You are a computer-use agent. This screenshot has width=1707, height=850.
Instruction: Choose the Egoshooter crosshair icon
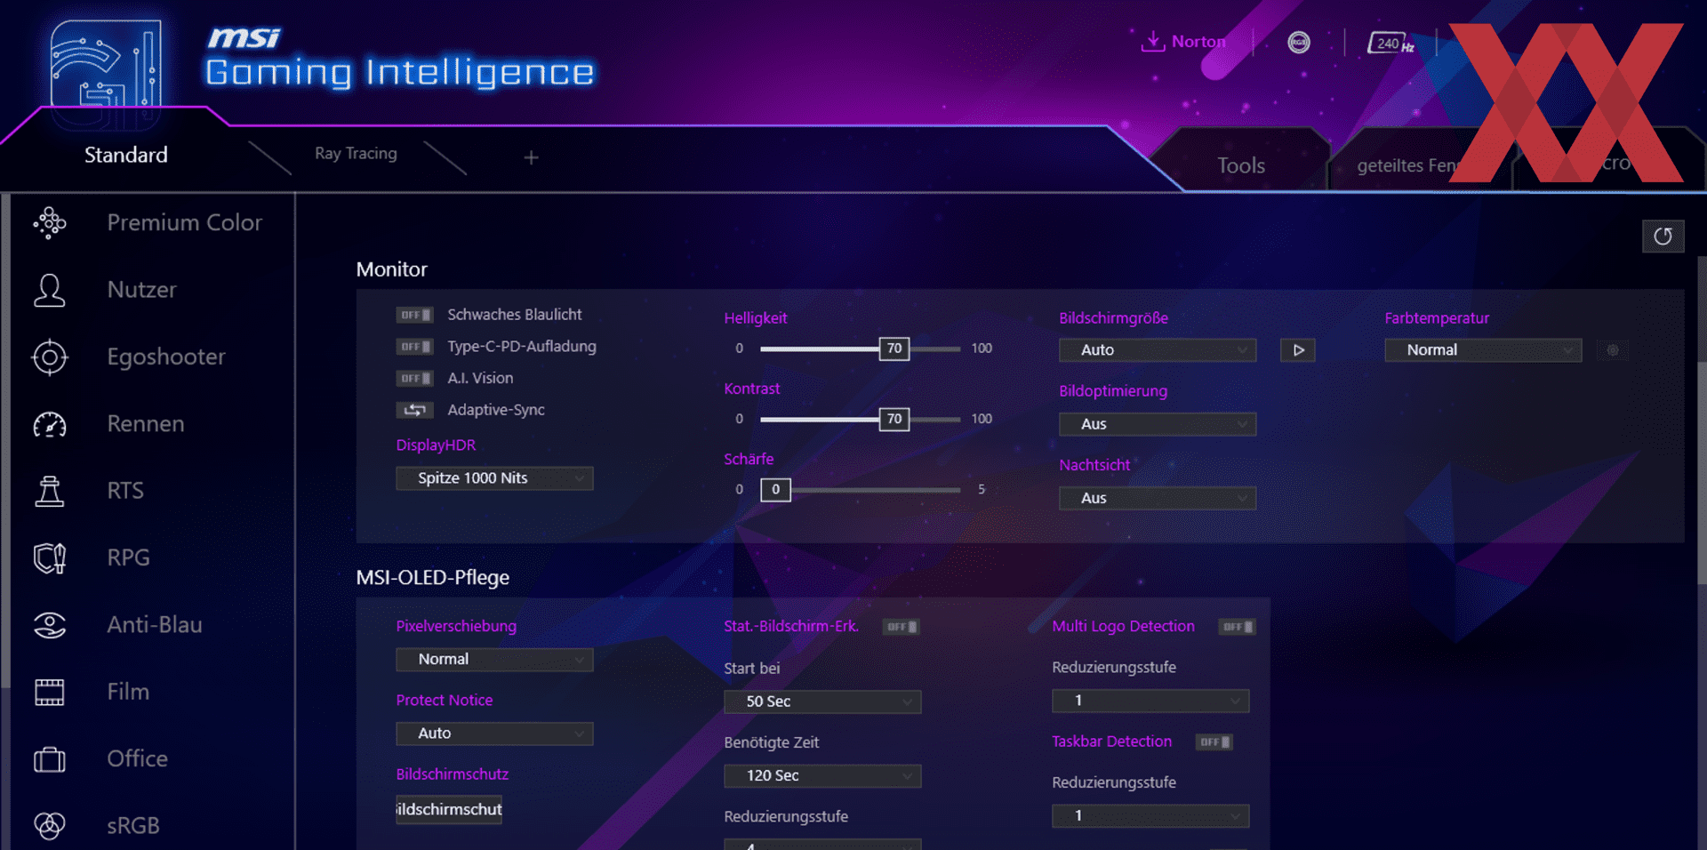pos(50,357)
